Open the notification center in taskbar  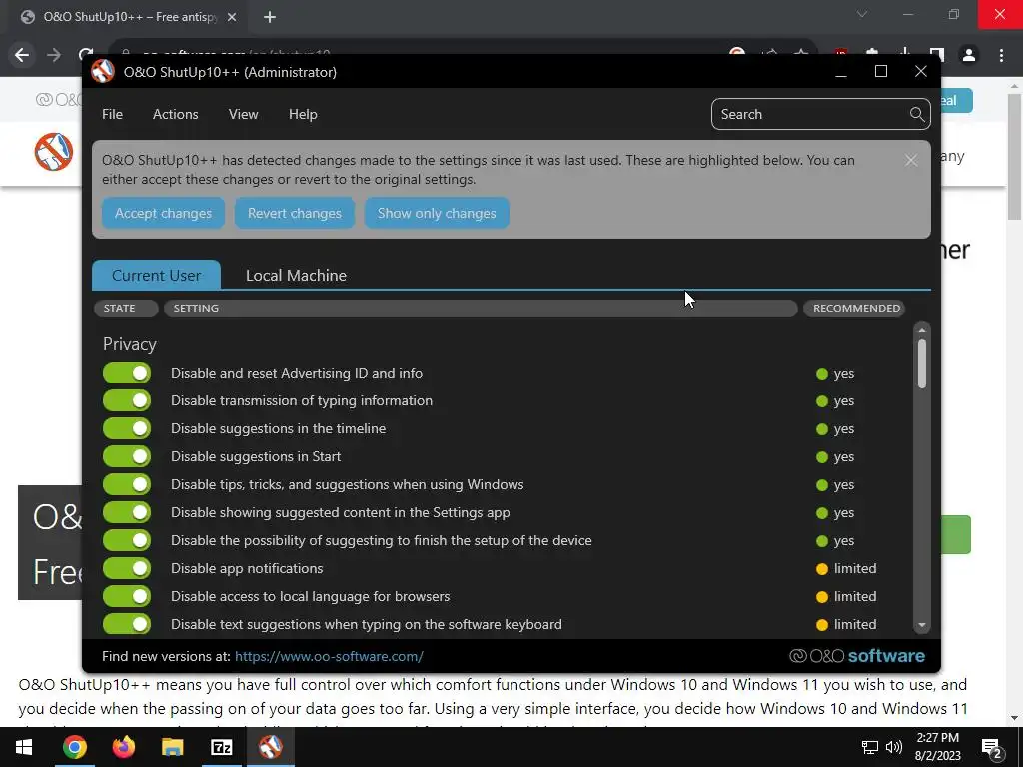click(992, 747)
